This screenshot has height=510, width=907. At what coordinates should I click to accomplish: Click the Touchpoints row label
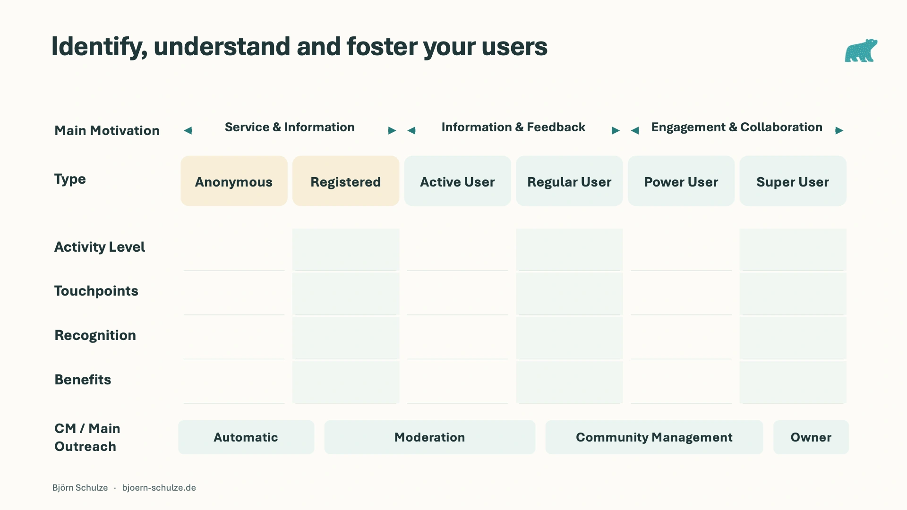[96, 291]
